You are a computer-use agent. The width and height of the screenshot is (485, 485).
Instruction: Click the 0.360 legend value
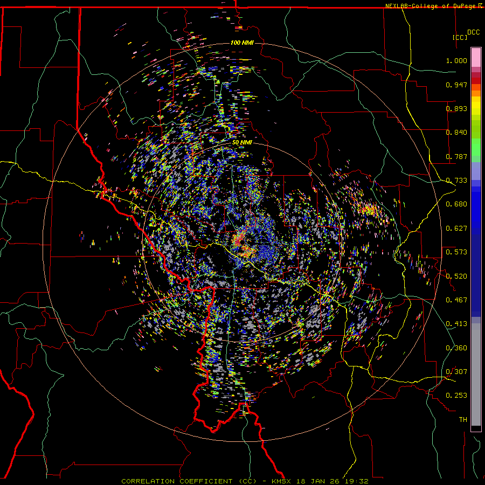tap(456, 348)
